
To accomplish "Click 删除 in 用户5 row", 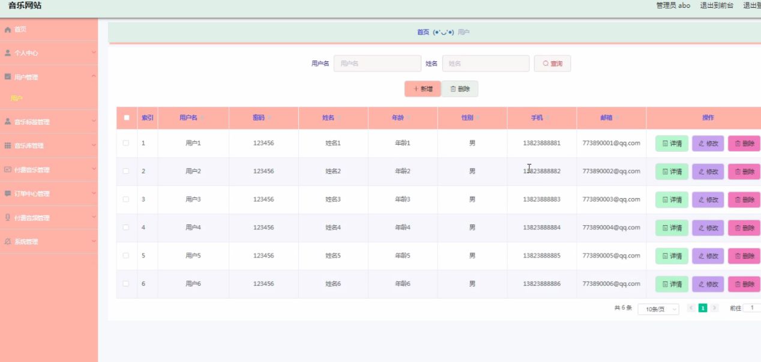I will pyautogui.click(x=744, y=256).
